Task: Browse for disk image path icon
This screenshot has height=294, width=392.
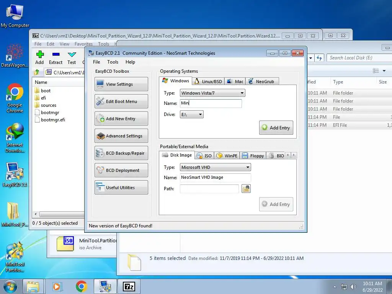Action: [x=246, y=188]
